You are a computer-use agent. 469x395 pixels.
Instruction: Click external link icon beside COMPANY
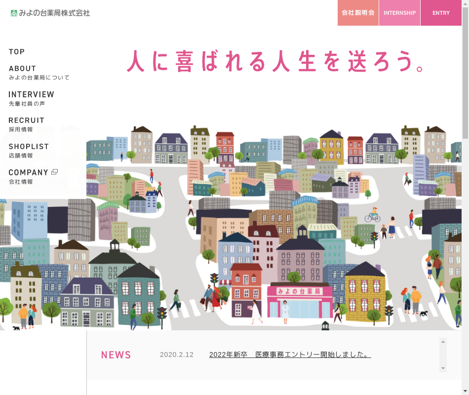[54, 172]
